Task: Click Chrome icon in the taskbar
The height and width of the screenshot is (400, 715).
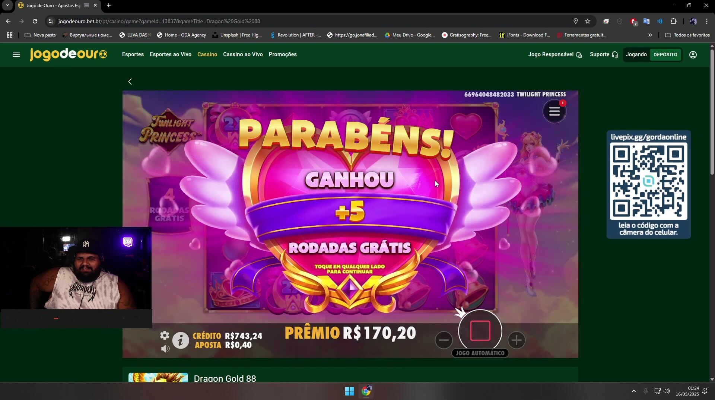Action: point(366,391)
